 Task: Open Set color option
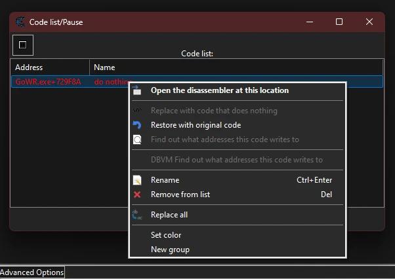click(x=166, y=235)
